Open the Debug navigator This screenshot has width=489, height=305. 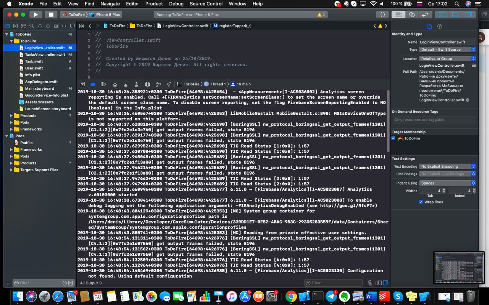click(56, 26)
